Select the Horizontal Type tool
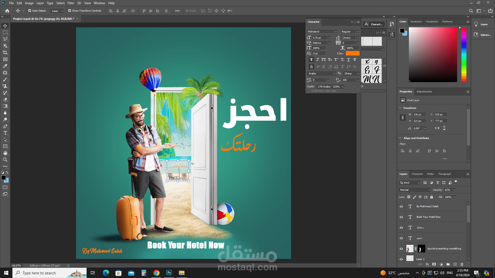Screen dimensions: 495x278 coord(5,133)
